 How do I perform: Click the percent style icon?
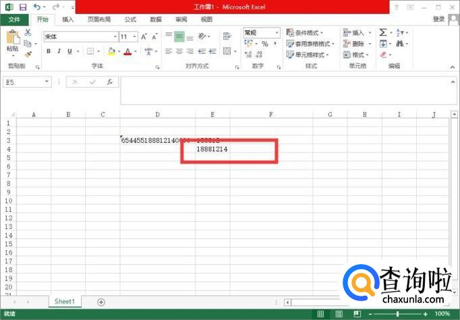(265, 44)
